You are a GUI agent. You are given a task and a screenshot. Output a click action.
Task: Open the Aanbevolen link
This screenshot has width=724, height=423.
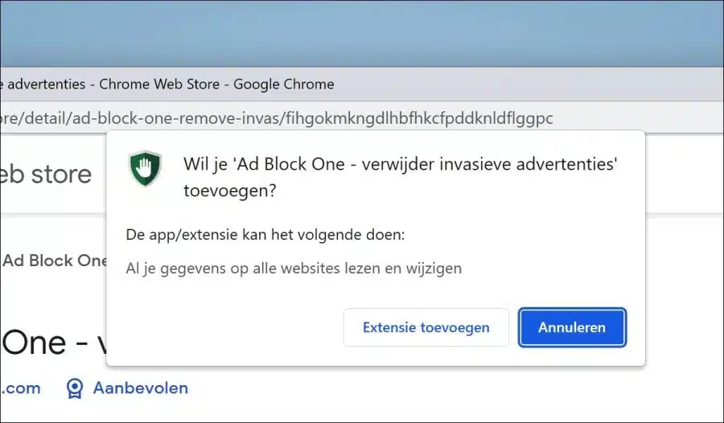[140, 388]
